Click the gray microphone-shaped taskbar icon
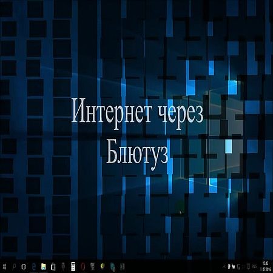 coord(63,266)
